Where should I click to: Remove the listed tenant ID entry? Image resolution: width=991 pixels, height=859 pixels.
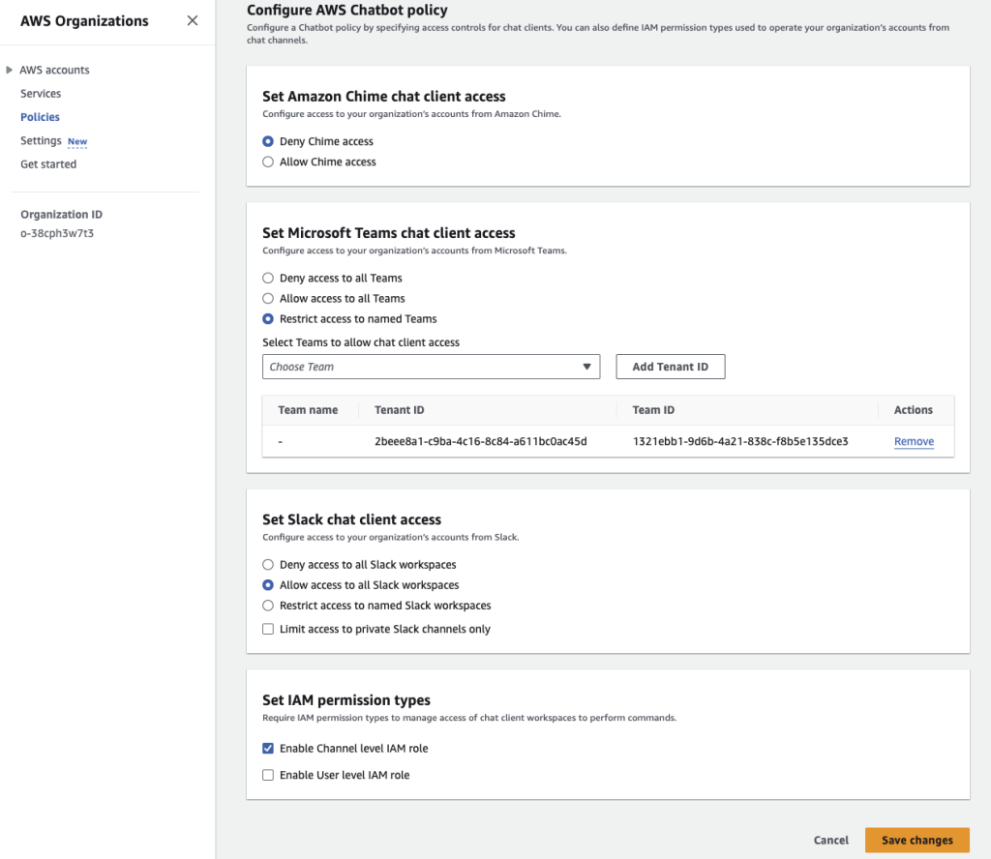click(x=914, y=441)
